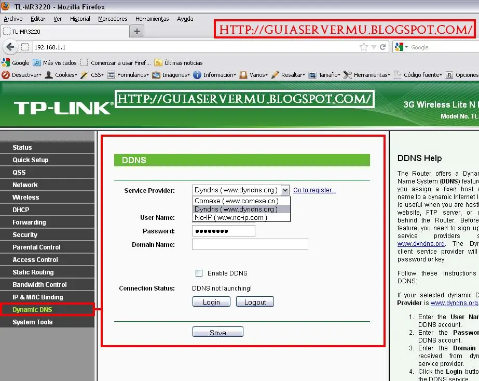Save the DDNS settings
The width and height of the screenshot is (479, 381).
point(217,333)
